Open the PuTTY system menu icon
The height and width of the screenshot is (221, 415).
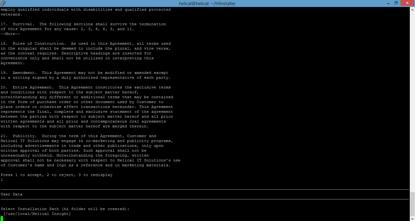pos(3,3)
